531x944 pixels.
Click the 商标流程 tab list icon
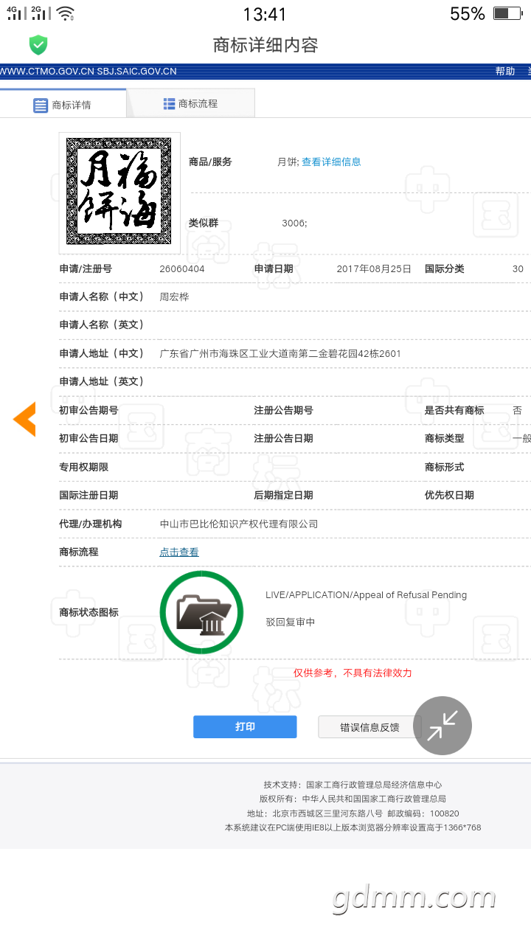point(169,104)
